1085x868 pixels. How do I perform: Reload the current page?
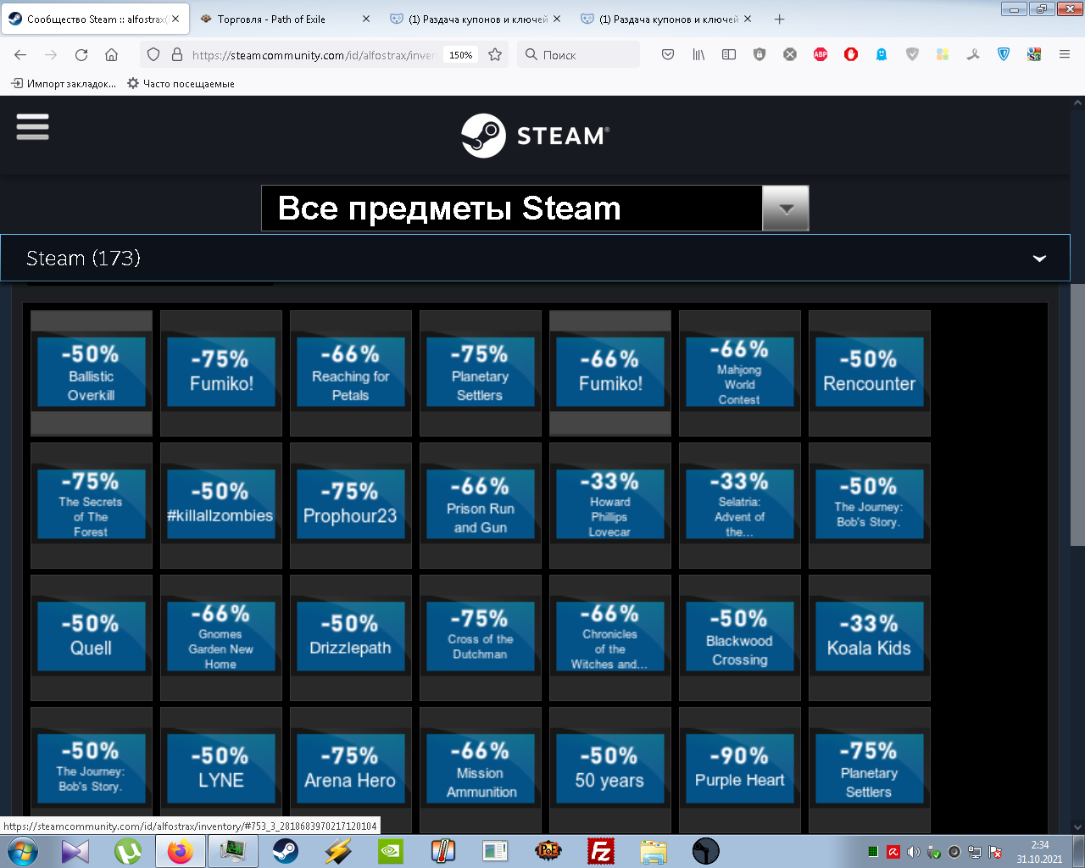tap(81, 54)
